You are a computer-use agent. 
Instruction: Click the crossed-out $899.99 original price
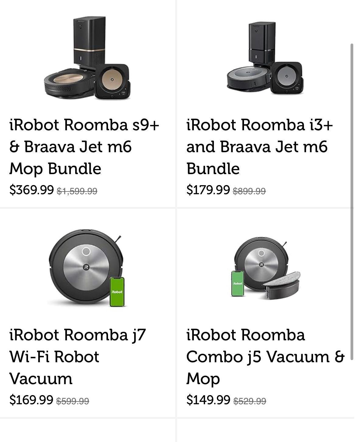(249, 191)
